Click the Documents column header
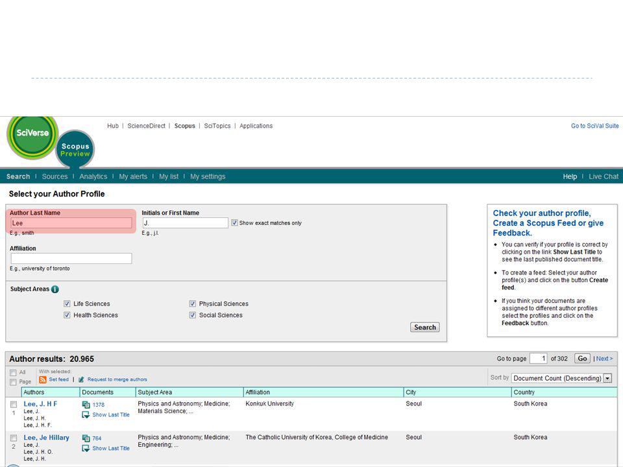 [108, 392]
